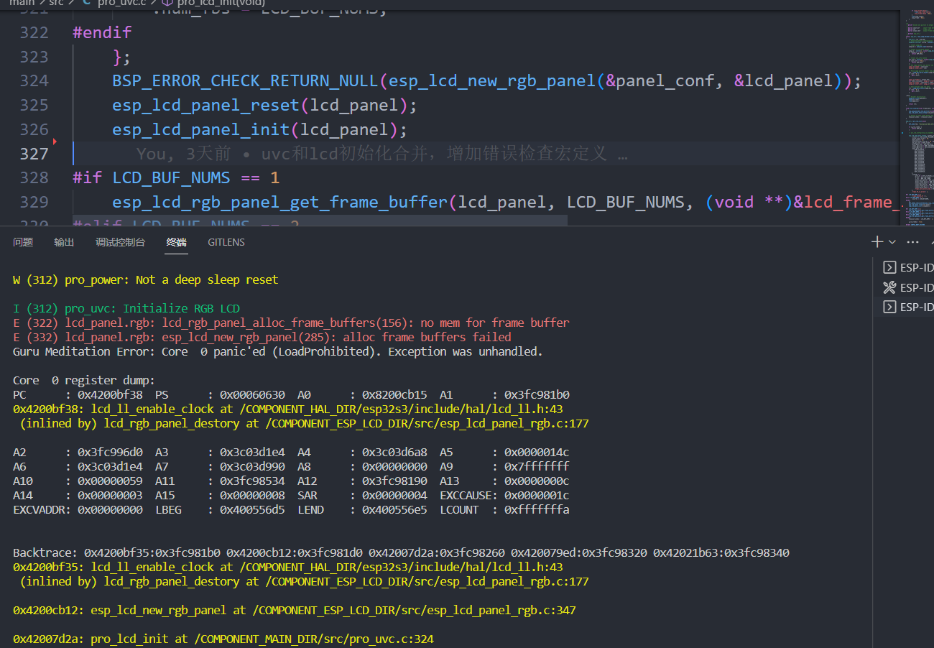
Task: Click the PC register value 0x4200bf38
Action: pos(110,394)
